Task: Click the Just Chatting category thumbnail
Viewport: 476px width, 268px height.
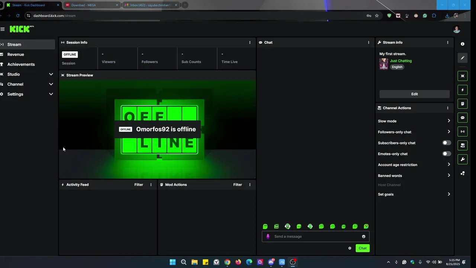Action: point(384,64)
